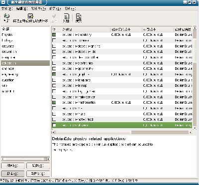The width and height of the screenshot is (199, 185).
Task: Toggle status box for highlighted physics package
Action: pyautogui.click(x=54, y=125)
